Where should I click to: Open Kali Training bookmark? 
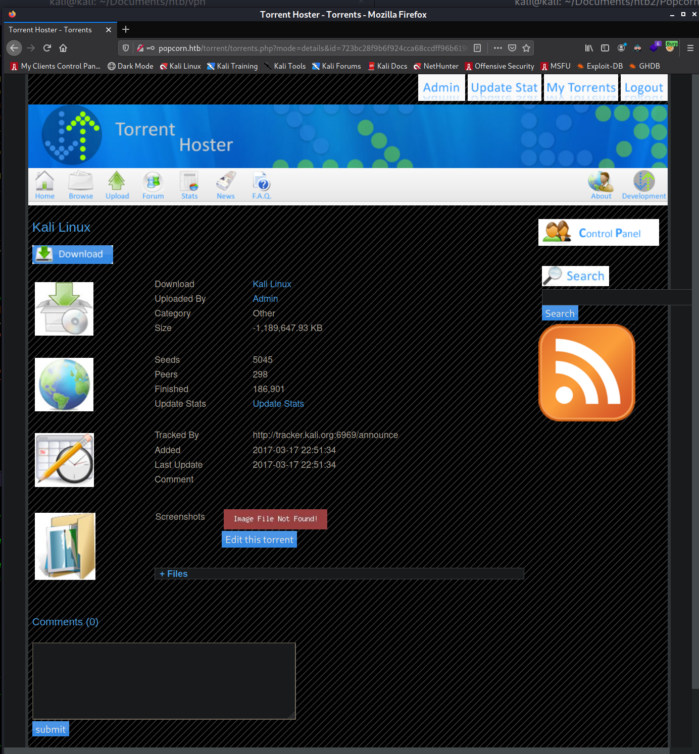[x=232, y=66]
